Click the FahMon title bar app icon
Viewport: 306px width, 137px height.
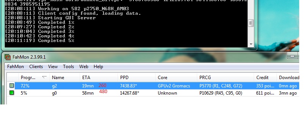(8, 57)
